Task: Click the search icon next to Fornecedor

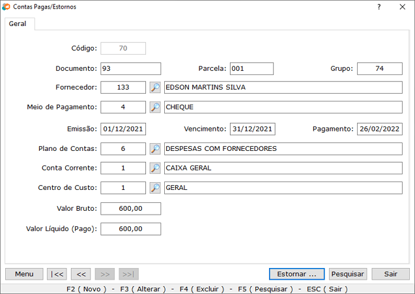Action: [x=155, y=88]
